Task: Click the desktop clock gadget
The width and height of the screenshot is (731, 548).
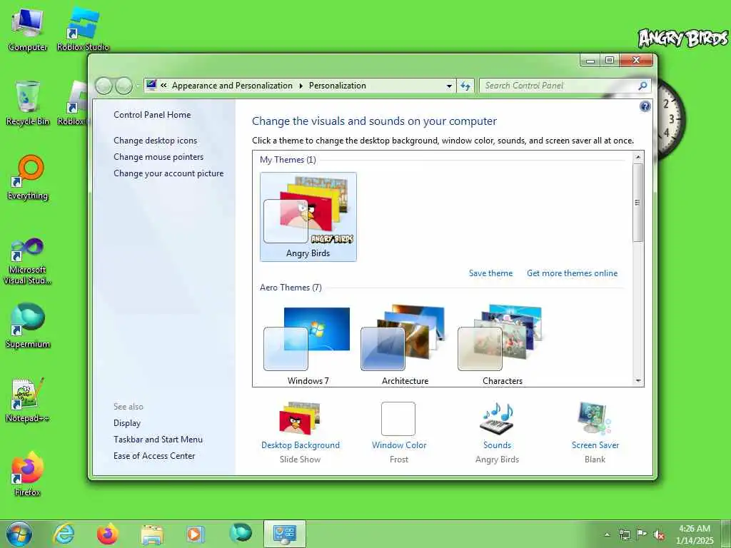Action: point(670,121)
